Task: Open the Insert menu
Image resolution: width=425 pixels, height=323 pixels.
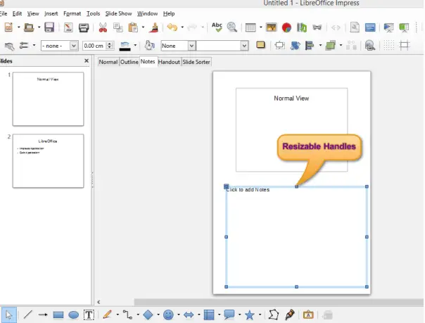Action: pyautogui.click(x=51, y=13)
